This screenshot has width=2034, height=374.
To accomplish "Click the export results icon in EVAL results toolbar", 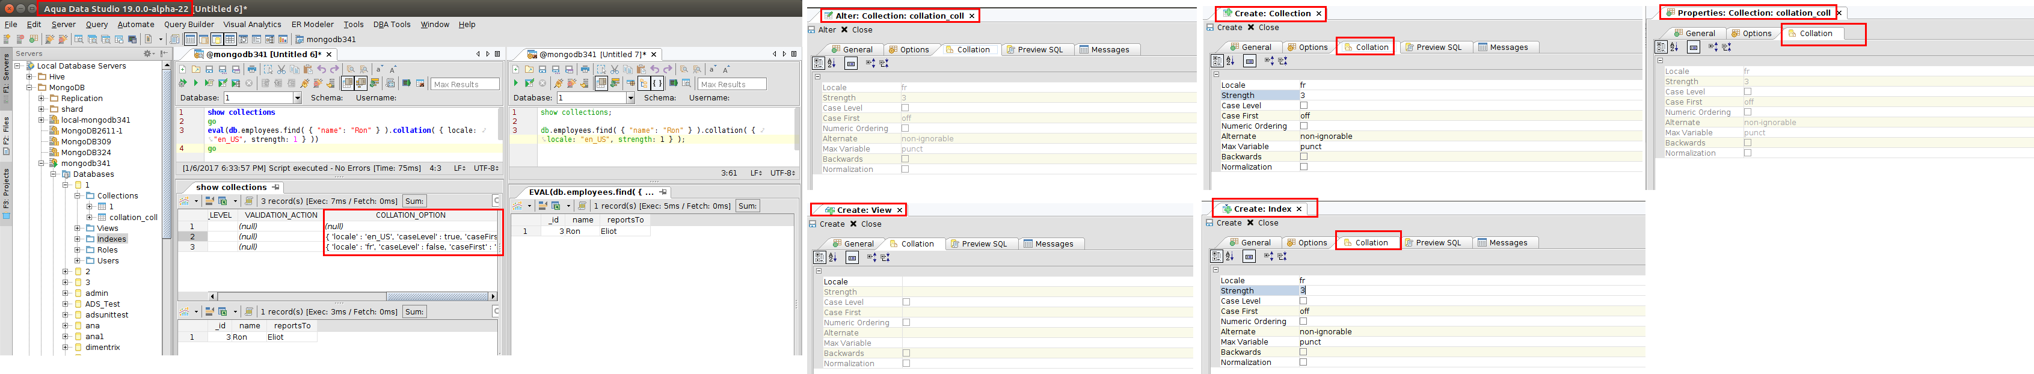I will pos(556,206).
